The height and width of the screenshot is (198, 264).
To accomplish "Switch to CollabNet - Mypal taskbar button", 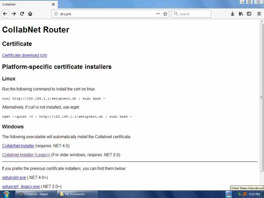I will click(36, 194).
